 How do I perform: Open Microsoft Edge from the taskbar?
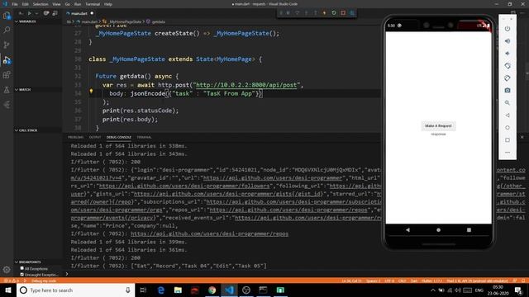coord(161,290)
